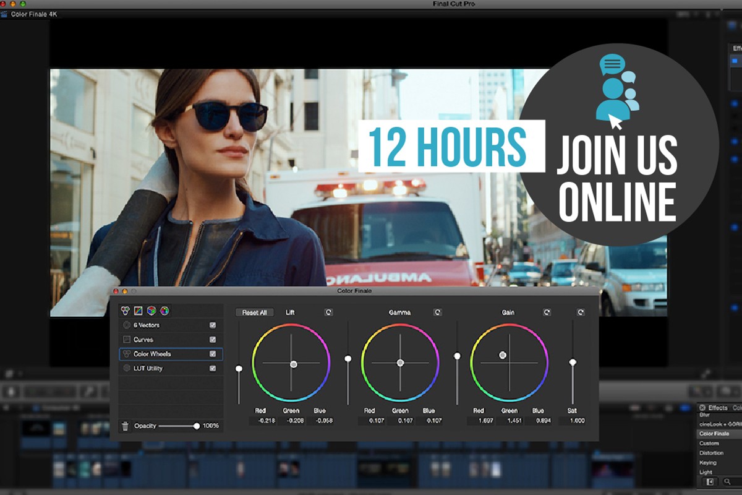Click the Opacity 100% value text

[x=211, y=426]
